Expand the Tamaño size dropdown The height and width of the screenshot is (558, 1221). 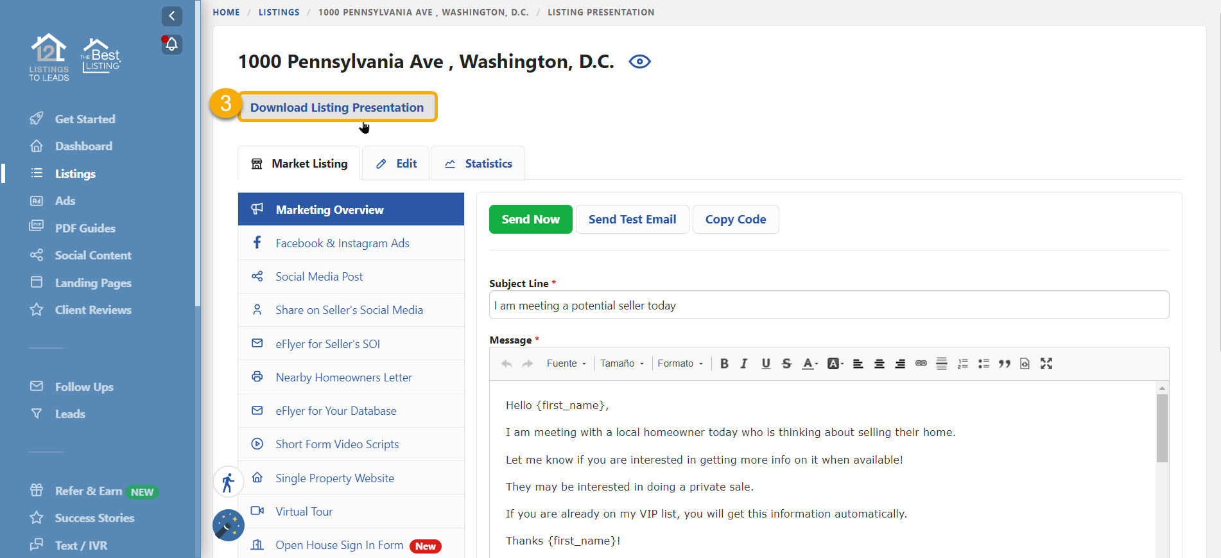tap(621, 363)
